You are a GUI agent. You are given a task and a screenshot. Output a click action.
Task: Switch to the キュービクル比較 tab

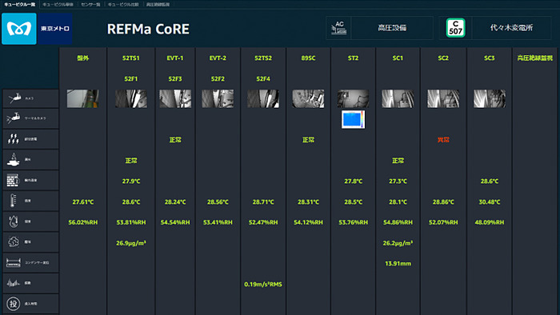tap(123, 4)
